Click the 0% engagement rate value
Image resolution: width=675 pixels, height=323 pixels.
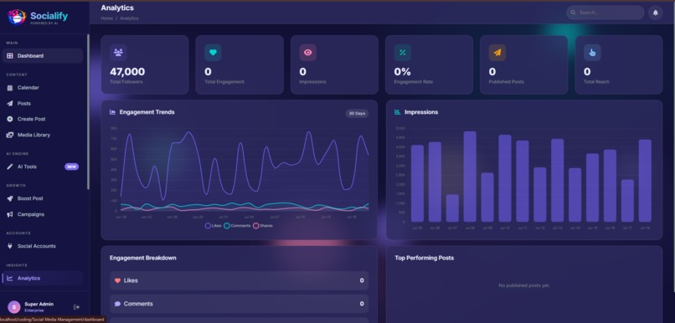point(403,72)
